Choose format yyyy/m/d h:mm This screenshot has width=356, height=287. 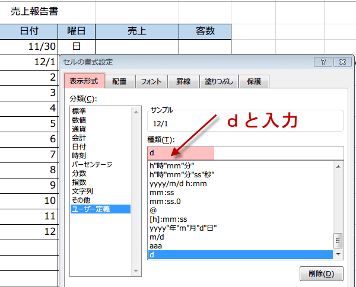(x=240, y=184)
